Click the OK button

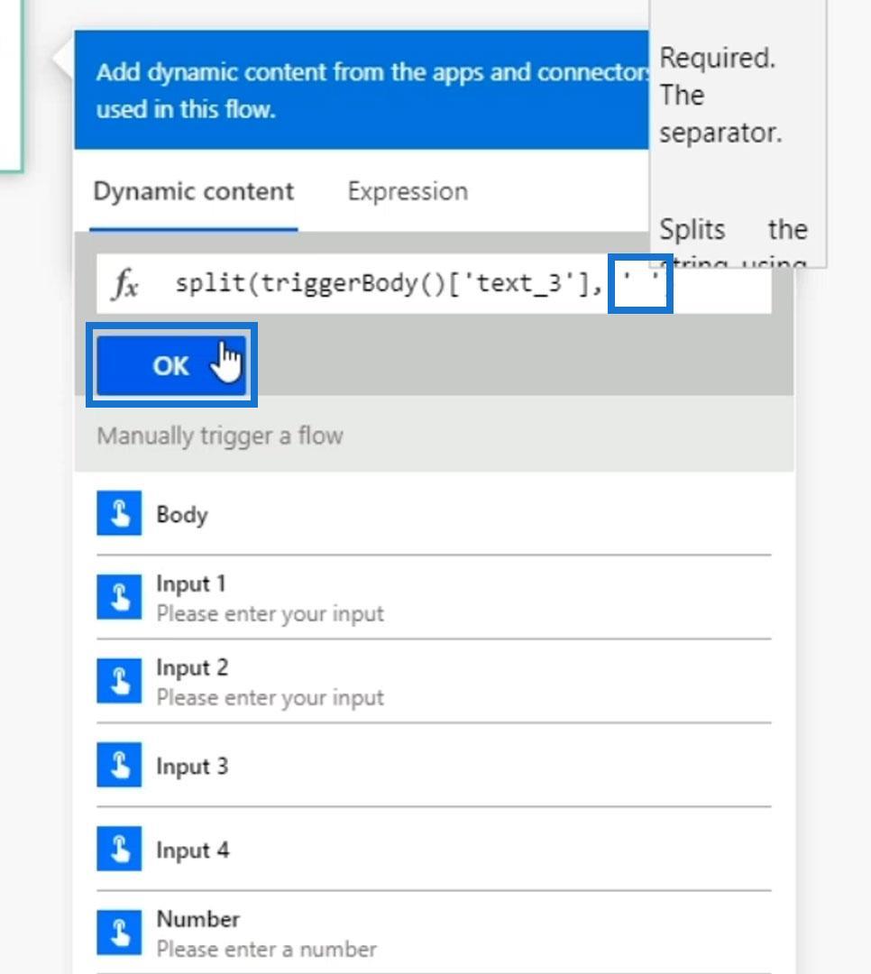171,365
